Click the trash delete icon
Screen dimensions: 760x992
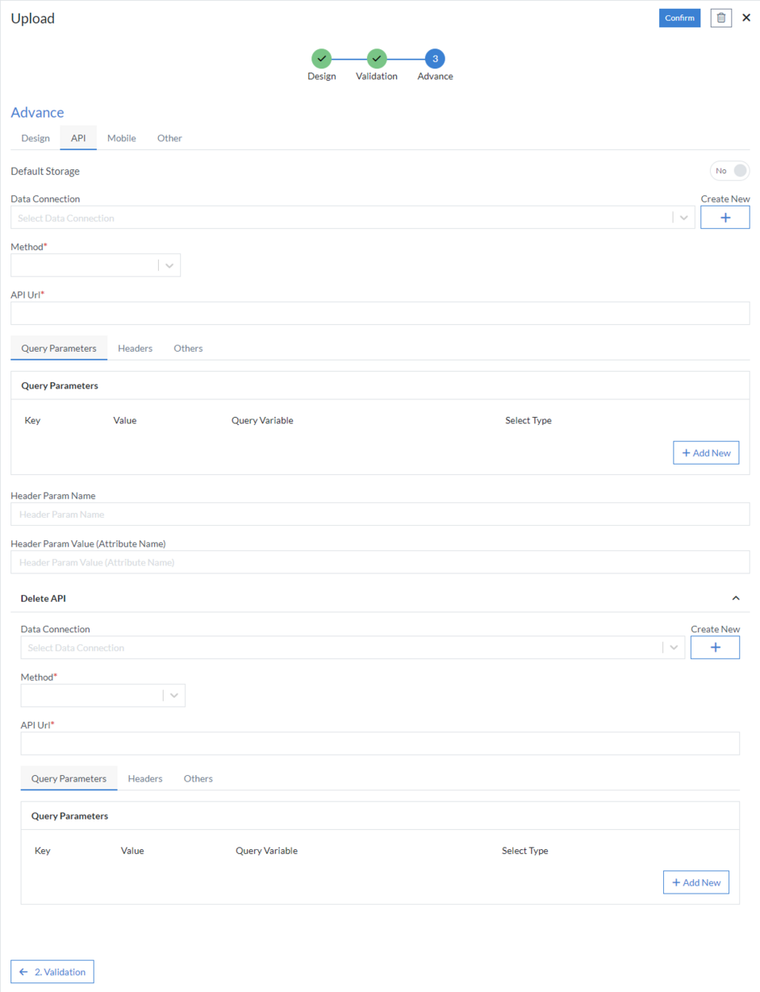point(720,17)
